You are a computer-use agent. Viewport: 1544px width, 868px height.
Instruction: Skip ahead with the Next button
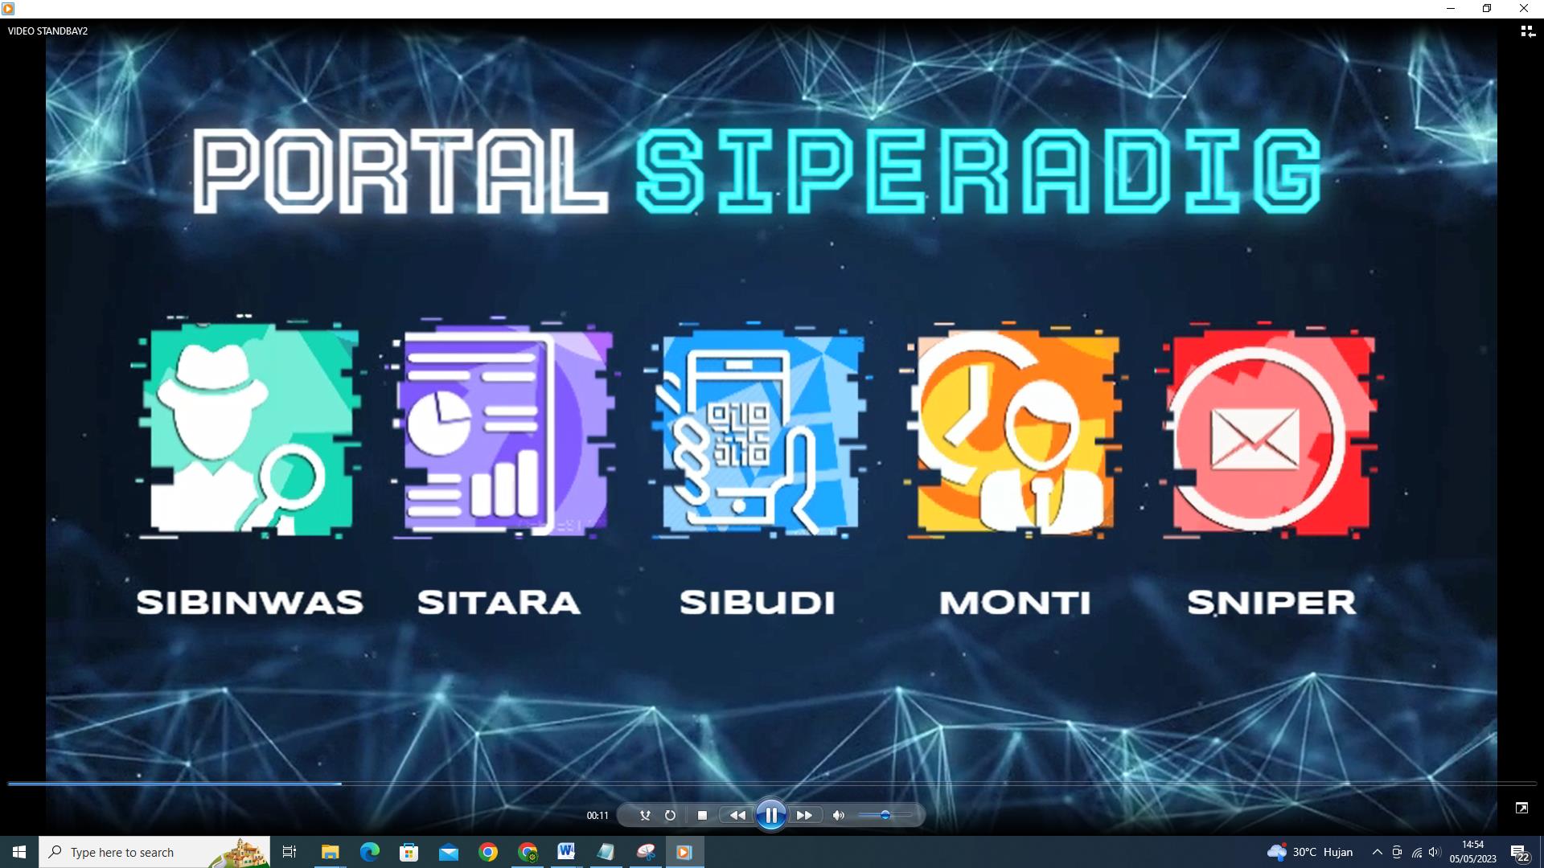tap(804, 815)
